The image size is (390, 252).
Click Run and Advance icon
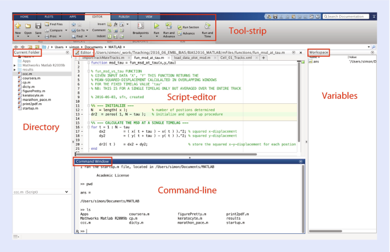(x=169, y=26)
